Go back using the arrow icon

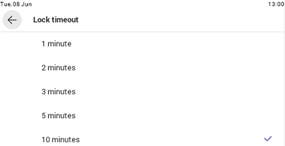tap(12, 19)
